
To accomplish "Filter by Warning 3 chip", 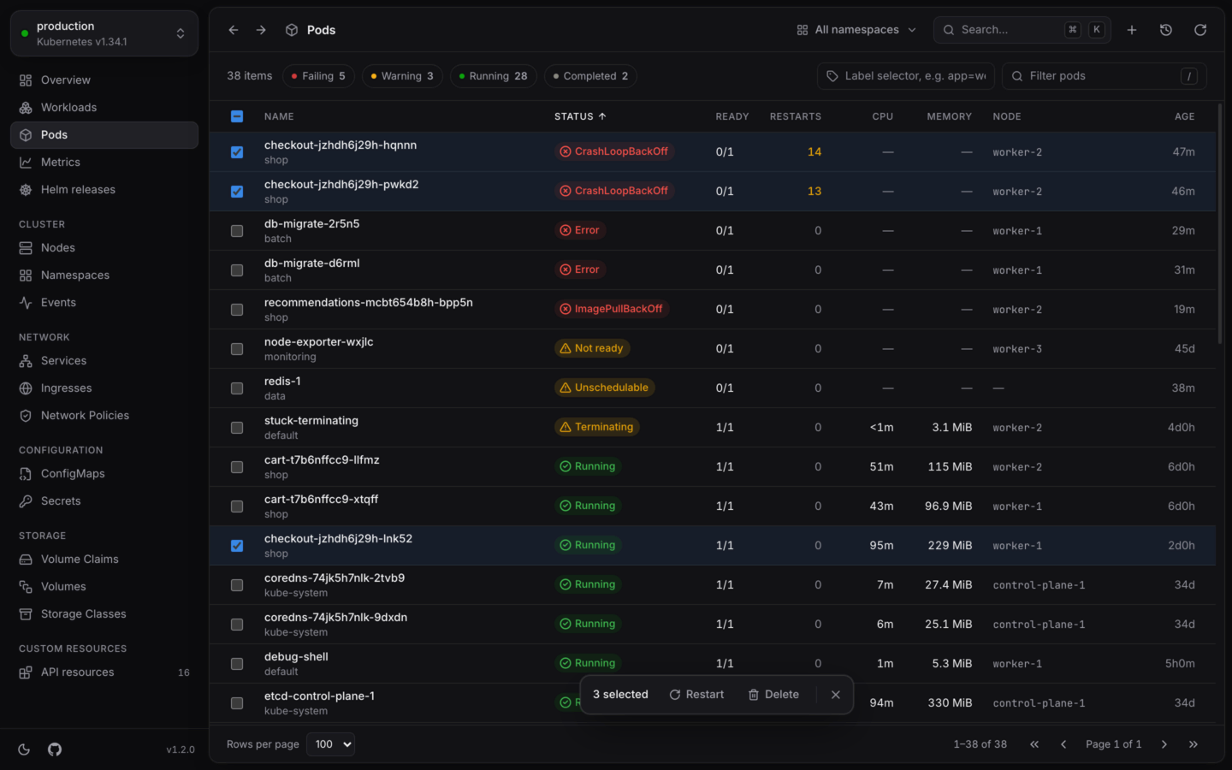I will click(x=402, y=76).
